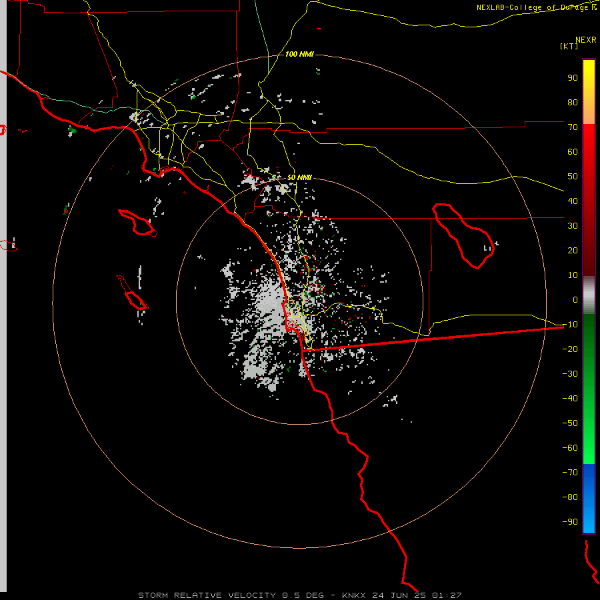Click the 50 NMI range ring label
Viewport: 600px width, 600px height.
click(x=299, y=177)
